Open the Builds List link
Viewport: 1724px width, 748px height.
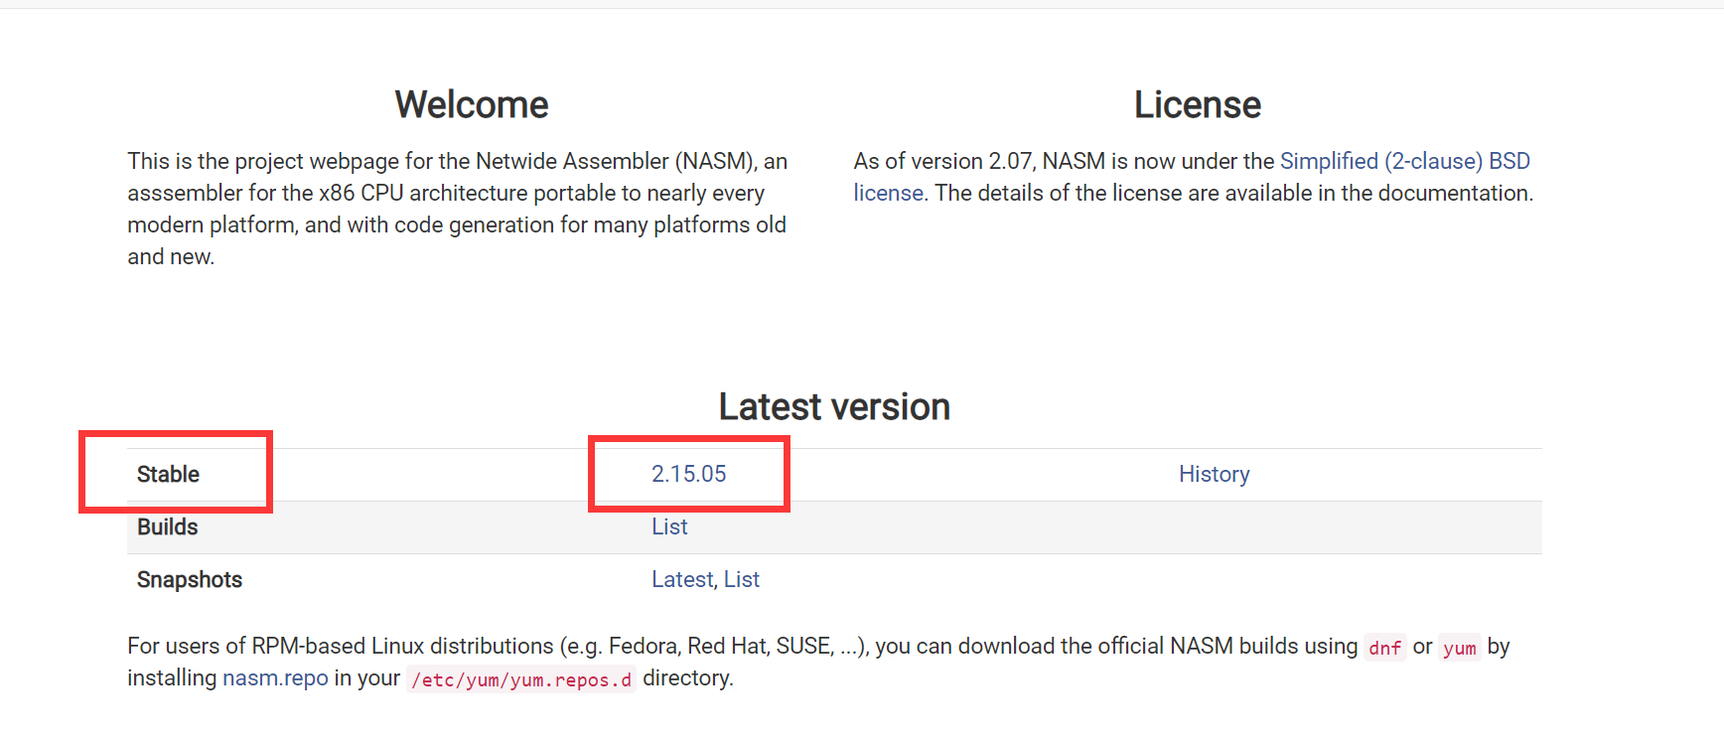669,526
